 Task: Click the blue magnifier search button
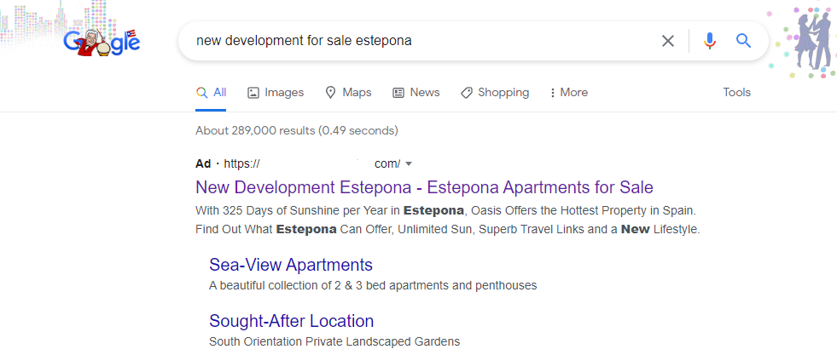(743, 41)
